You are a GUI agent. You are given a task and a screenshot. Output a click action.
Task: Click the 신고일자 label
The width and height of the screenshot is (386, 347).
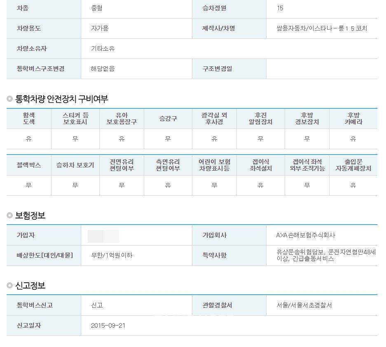coord(28,326)
